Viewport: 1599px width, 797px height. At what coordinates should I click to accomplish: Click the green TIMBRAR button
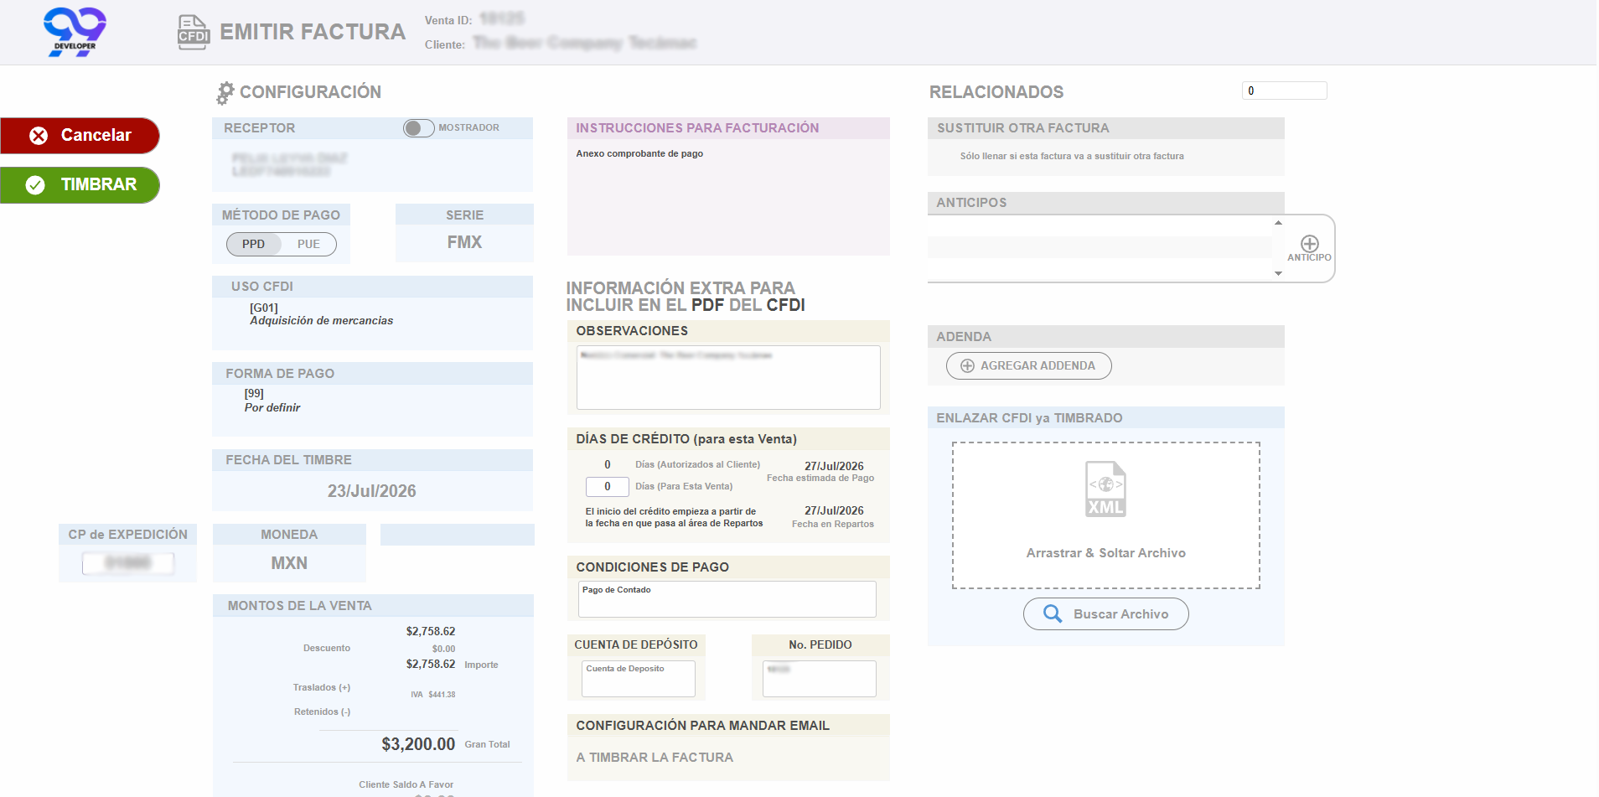[80, 185]
